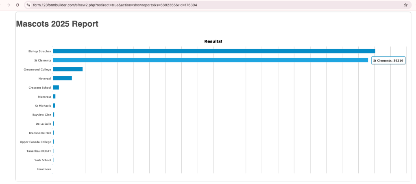This screenshot has width=416, height=184.
Task: Click the Greenwood College bar
Action: (x=68, y=69)
